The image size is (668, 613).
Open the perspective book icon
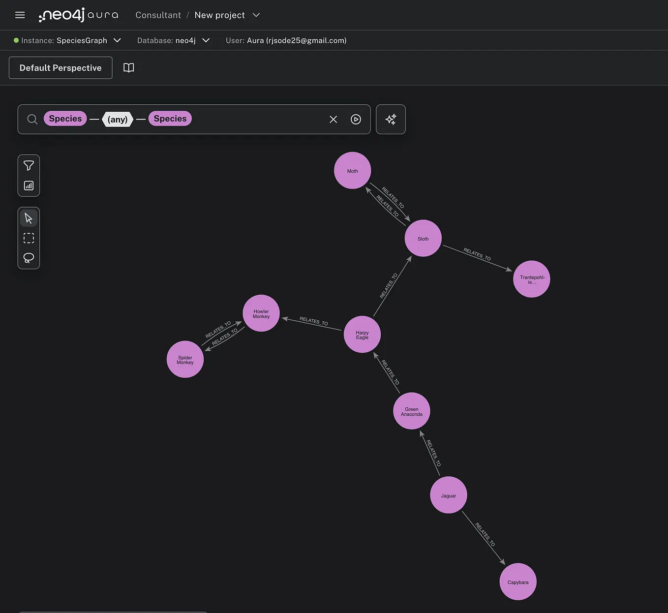coord(128,67)
